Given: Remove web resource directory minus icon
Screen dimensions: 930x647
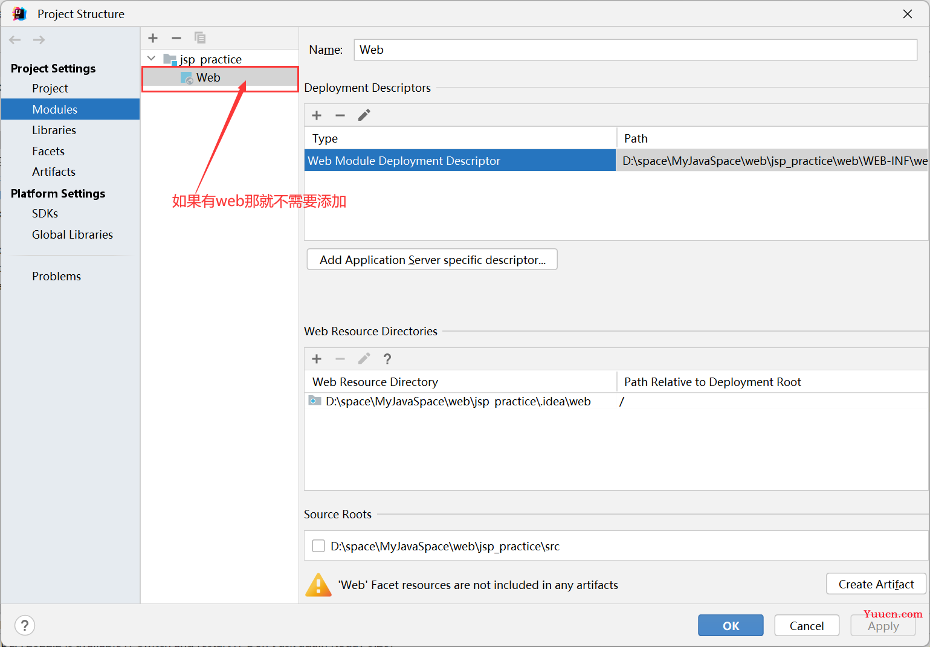Looking at the screenshot, I should (x=340, y=359).
